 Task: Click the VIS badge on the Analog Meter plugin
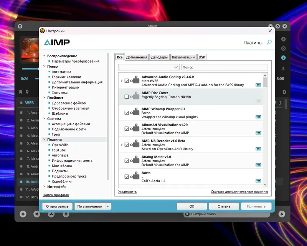(258, 165)
